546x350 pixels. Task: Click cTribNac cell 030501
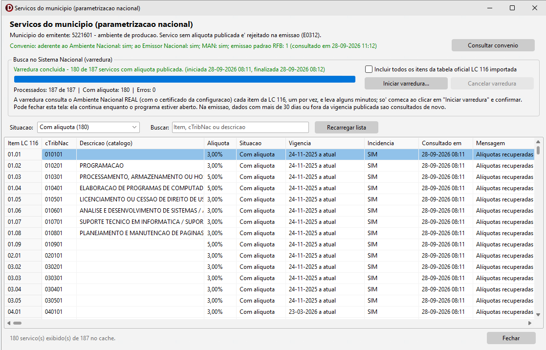pyautogui.click(x=59, y=300)
